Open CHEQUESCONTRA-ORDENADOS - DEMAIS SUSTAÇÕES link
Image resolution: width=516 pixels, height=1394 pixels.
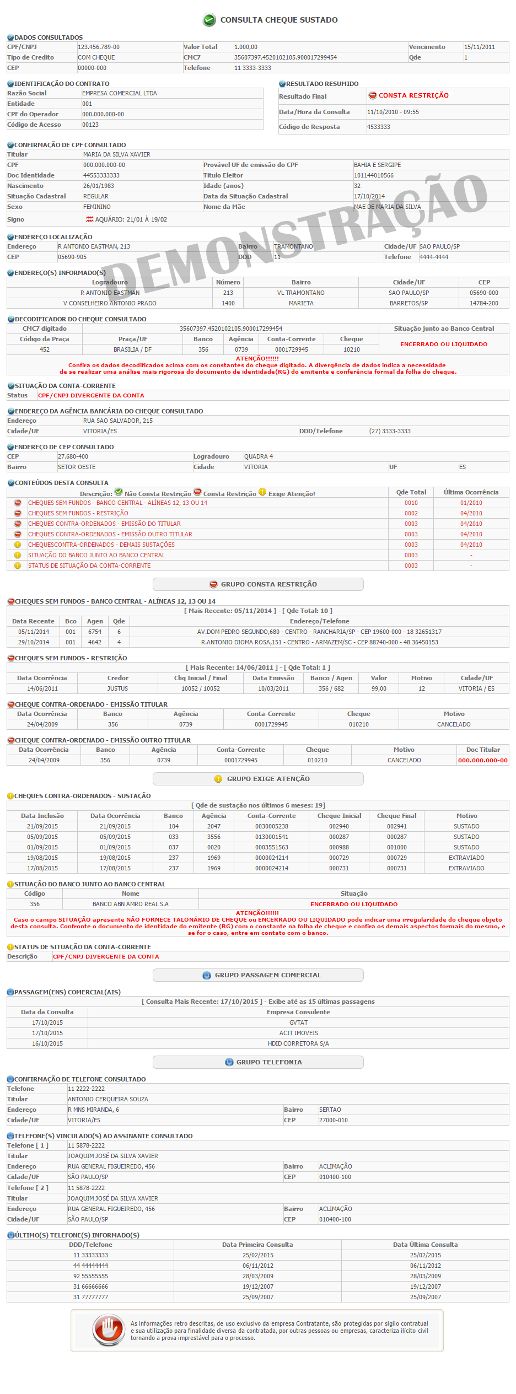pyautogui.click(x=101, y=545)
